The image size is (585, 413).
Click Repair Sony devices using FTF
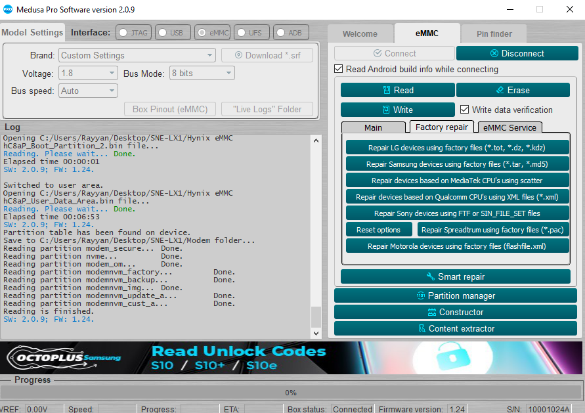pyautogui.click(x=457, y=213)
